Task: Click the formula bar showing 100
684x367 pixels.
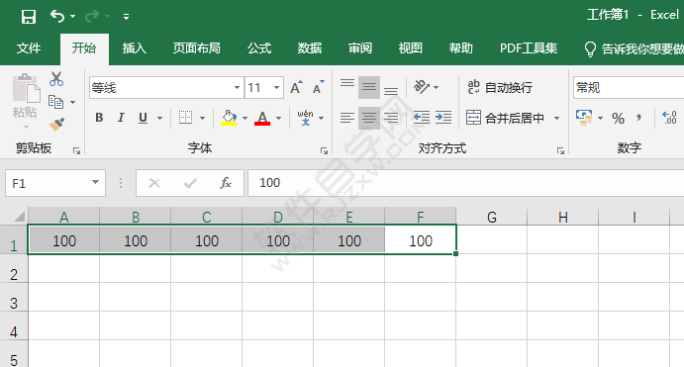Action: pyautogui.click(x=466, y=183)
